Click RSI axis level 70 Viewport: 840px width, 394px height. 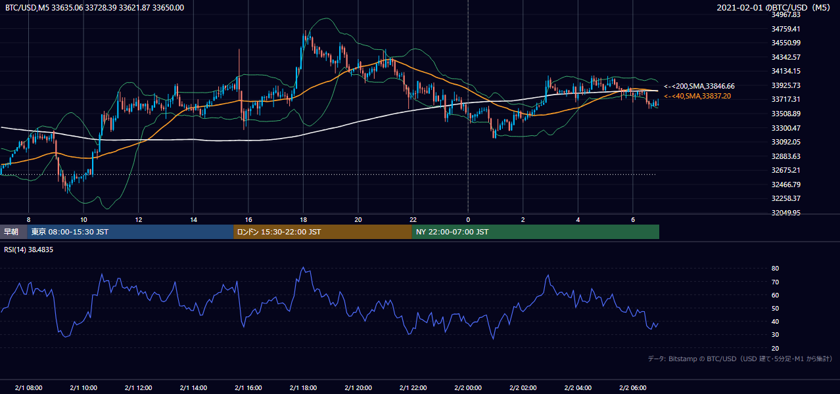pyautogui.click(x=775, y=282)
